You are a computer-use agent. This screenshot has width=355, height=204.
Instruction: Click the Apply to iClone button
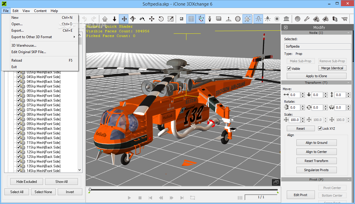(x=316, y=76)
